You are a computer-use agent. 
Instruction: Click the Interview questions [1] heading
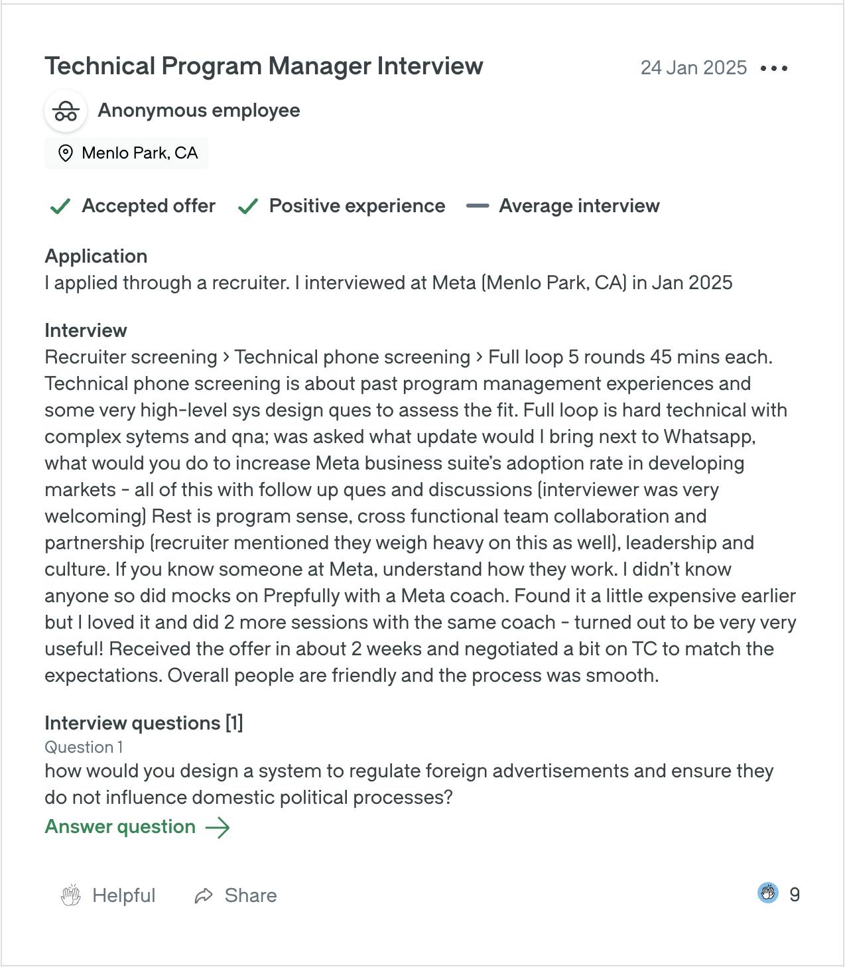(x=144, y=723)
